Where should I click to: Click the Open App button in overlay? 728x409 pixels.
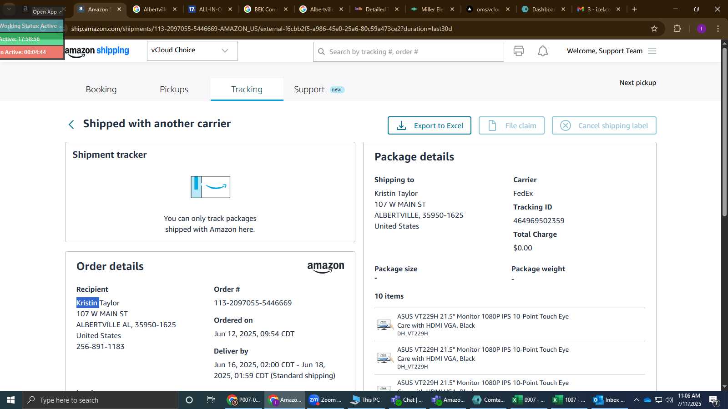click(47, 12)
